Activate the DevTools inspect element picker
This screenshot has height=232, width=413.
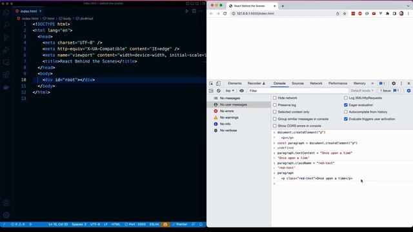[x=211, y=83]
